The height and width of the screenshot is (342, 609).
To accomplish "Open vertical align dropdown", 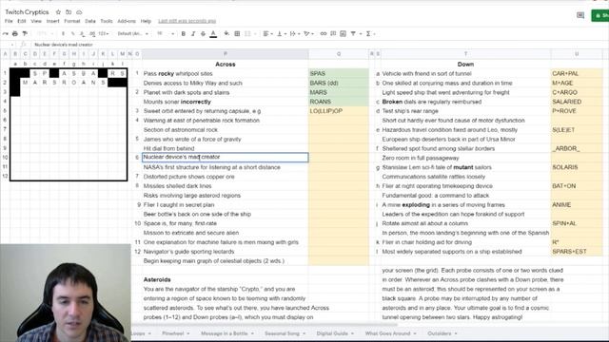I will [281, 34].
